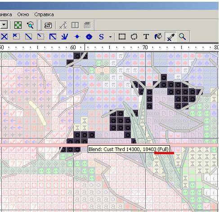Select the rectangular selection tool
Image resolution: width=219 pixels, height=212 pixels.
(122, 37)
